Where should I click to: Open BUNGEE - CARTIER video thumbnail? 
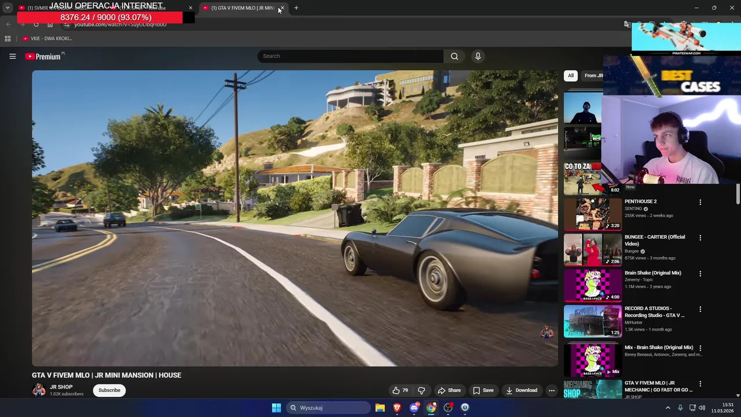click(592, 249)
